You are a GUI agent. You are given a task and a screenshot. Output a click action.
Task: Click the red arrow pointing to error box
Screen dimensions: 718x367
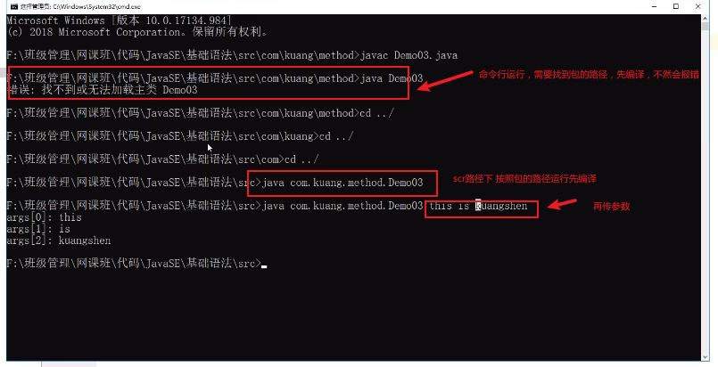445,80
